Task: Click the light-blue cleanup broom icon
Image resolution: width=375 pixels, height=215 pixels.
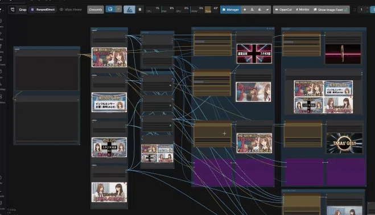Action: (129, 10)
